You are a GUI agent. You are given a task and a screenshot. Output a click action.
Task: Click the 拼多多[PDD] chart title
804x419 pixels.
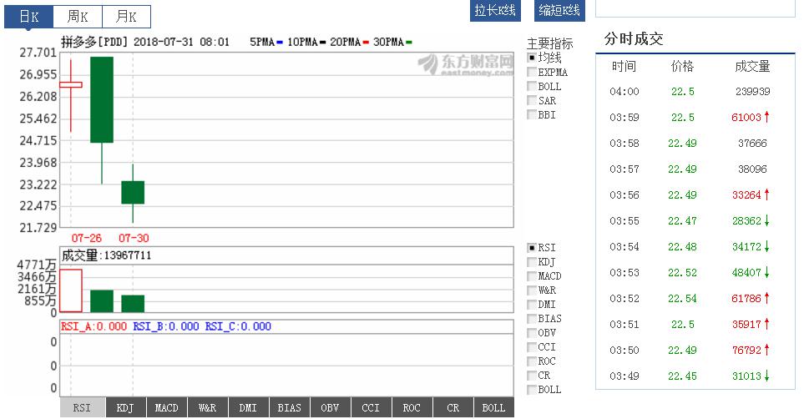point(94,42)
